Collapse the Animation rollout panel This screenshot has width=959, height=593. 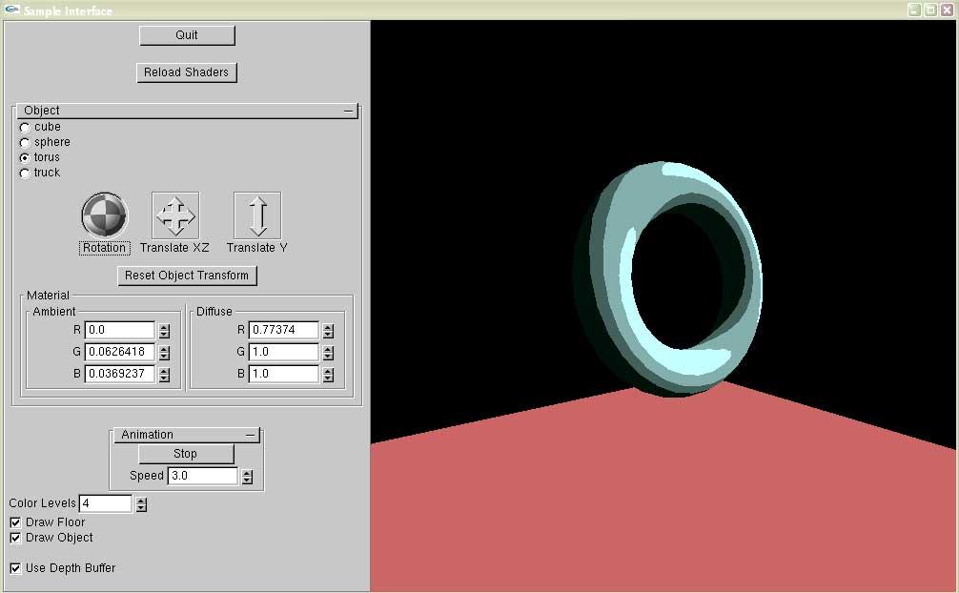(251, 435)
